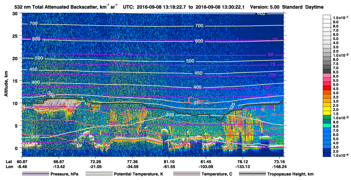Click latitude value '72.26'

coord(96,162)
